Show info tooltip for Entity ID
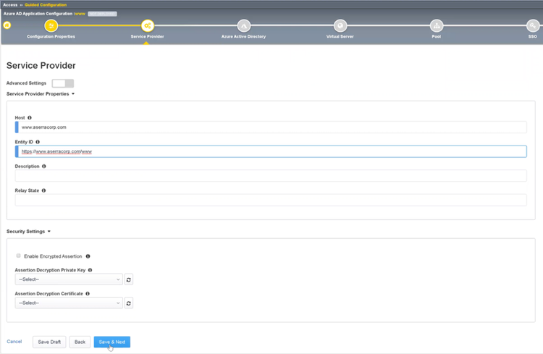The width and height of the screenshot is (543, 354). point(38,142)
